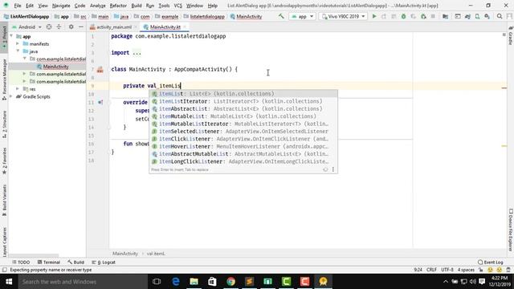Viewport: 514px width, 289px height.
Task: Switch to activity_main.xml editor tab
Action: (113, 26)
